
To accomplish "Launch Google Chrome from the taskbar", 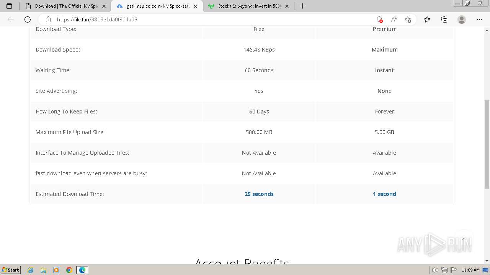I will (69, 270).
